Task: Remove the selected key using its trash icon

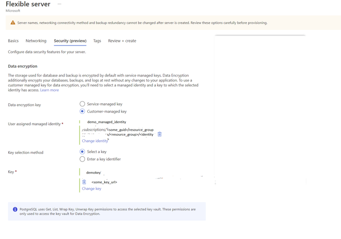Action: click(x=84, y=182)
